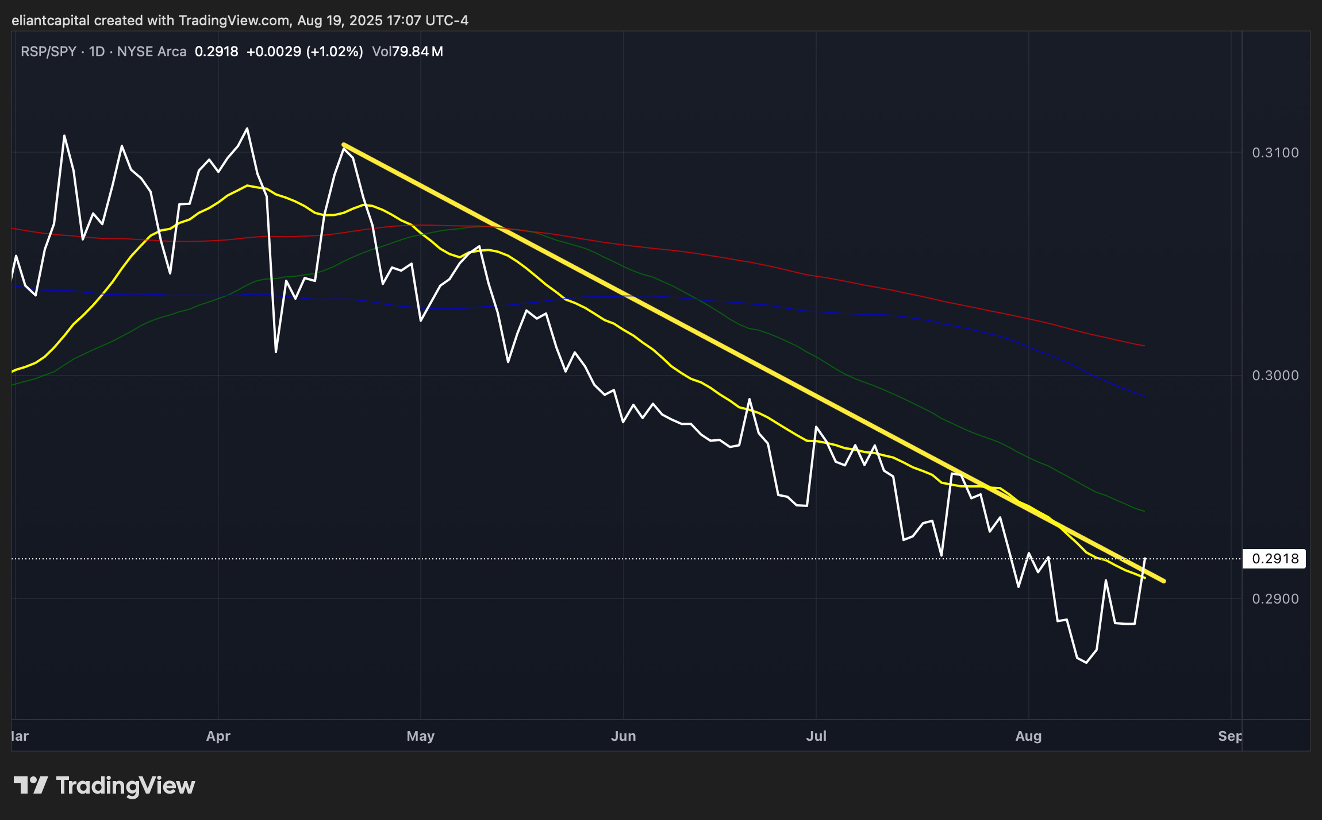Click the Sep label on time axis
The width and height of the screenshot is (1322, 820).
click(1229, 736)
